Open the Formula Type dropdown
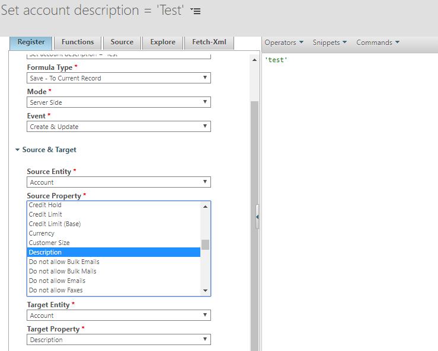 (x=119, y=78)
